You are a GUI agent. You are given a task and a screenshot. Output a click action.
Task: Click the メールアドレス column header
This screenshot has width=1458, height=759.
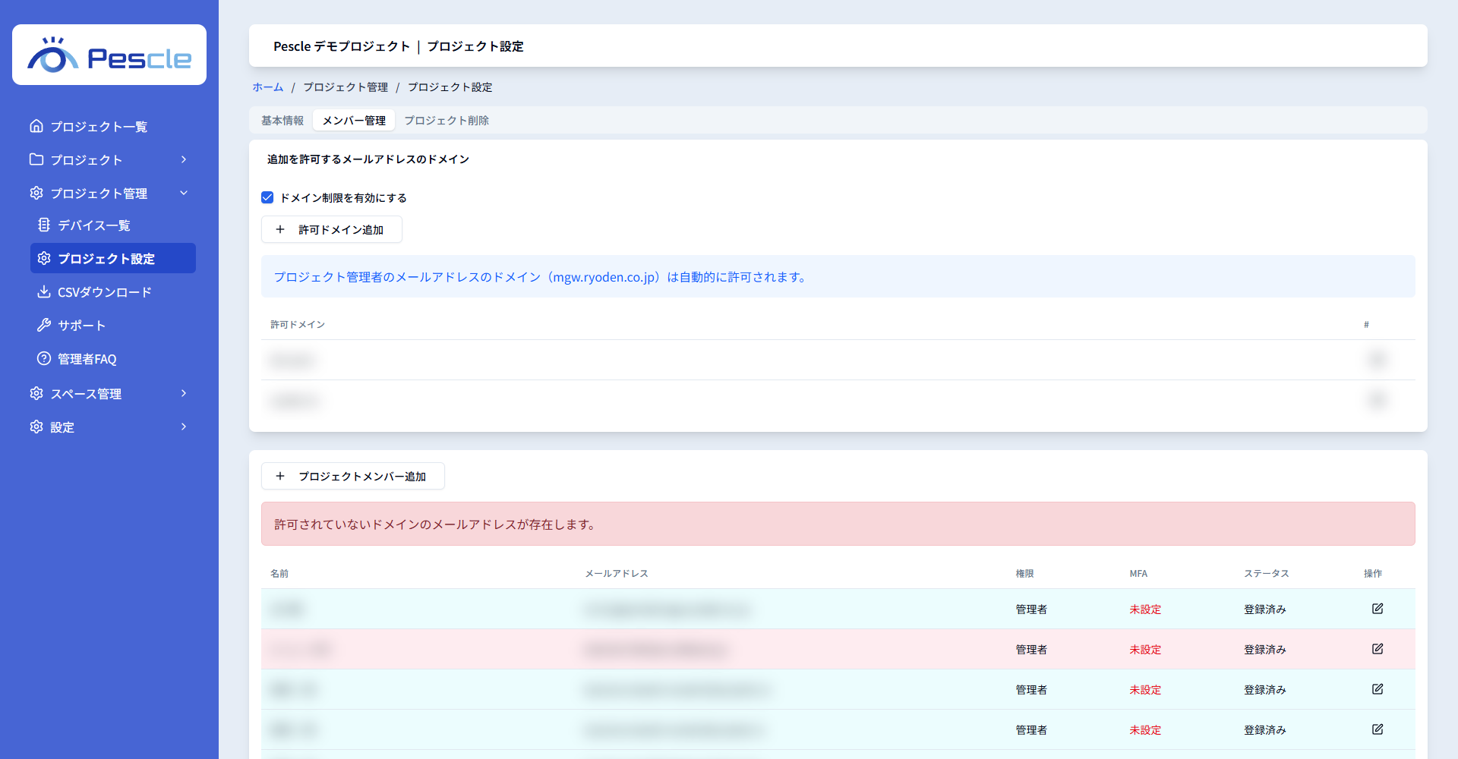pos(617,573)
